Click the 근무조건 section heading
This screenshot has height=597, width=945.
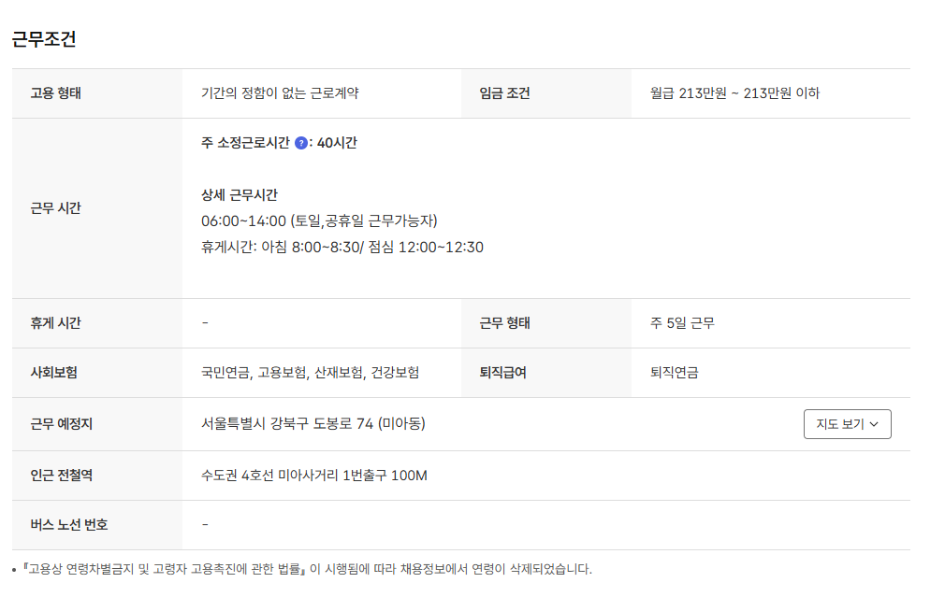point(44,39)
